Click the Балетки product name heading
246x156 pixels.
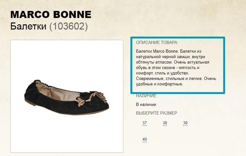(x=28, y=26)
